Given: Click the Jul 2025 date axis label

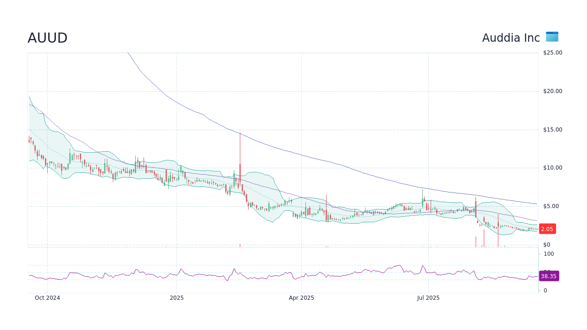Looking at the screenshot, I should point(428,298).
